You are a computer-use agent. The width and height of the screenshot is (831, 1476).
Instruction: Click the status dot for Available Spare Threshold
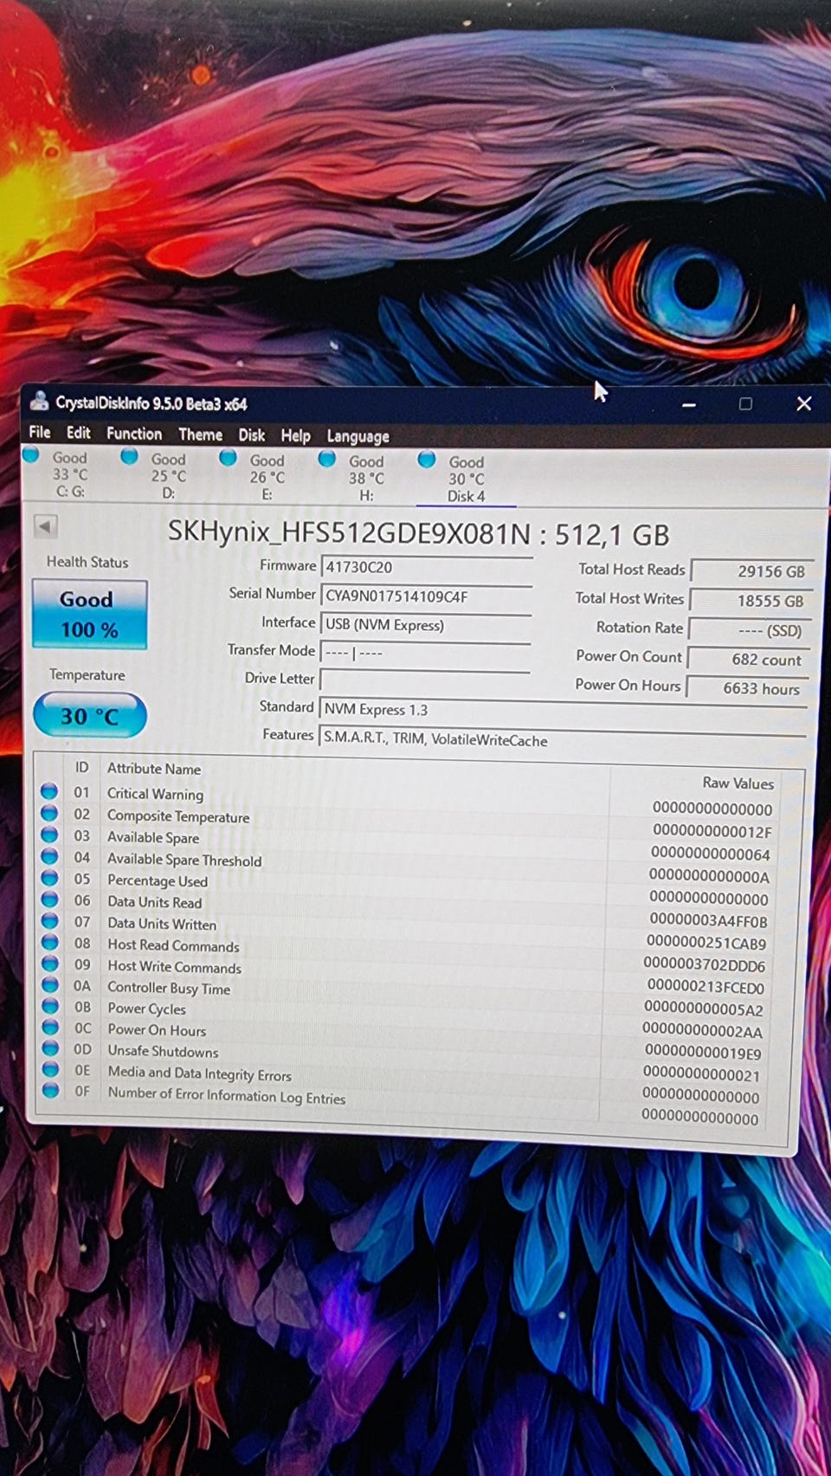coord(49,856)
